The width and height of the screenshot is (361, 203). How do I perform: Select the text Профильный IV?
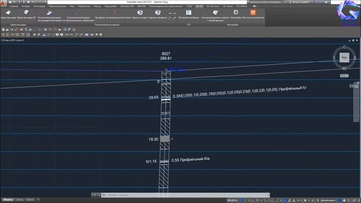coord(292,89)
